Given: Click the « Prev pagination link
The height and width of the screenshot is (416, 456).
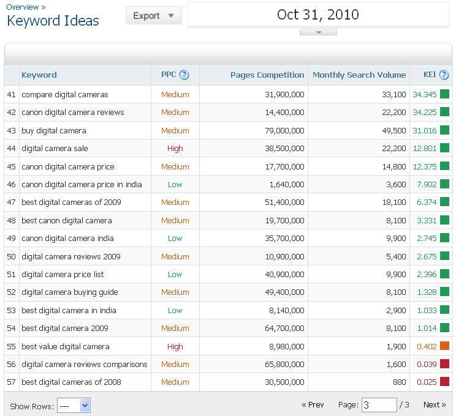Looking at the screenshot, I should (313, 405).
